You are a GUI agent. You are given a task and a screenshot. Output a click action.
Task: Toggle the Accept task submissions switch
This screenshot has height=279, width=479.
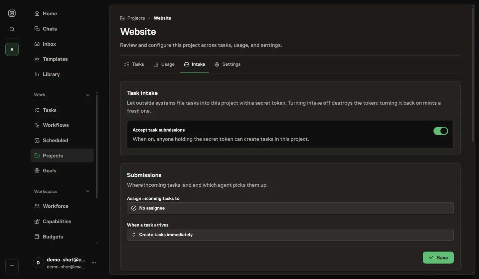tap(441, 131)
